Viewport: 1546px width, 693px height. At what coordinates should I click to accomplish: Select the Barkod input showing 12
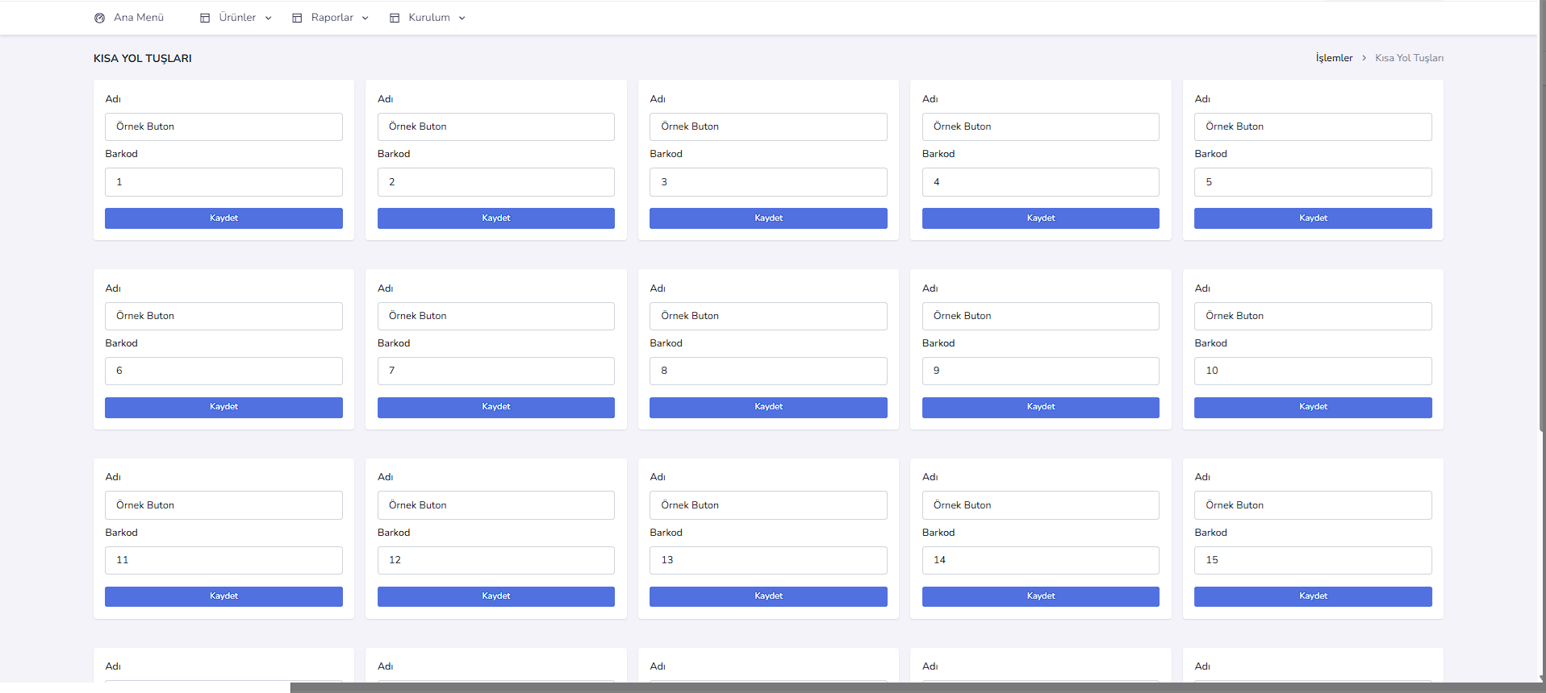(x=495, y=560)
